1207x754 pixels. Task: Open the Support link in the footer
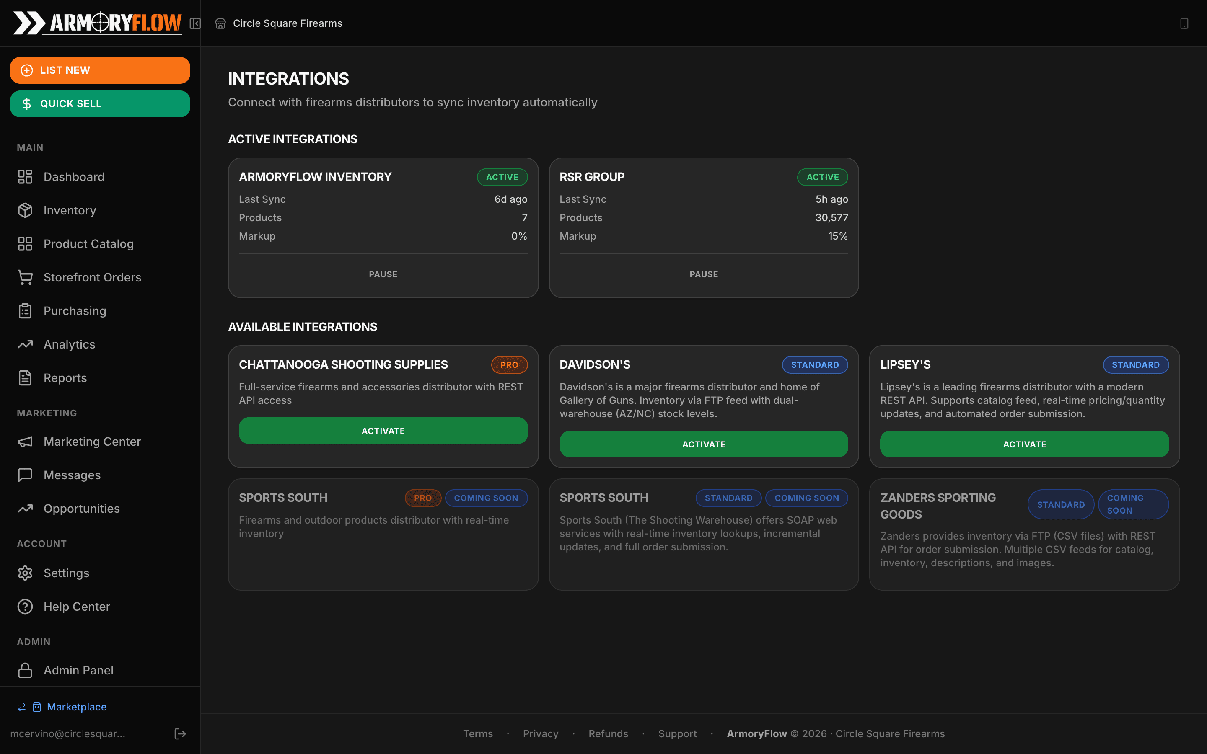click(x=677, y=733)
